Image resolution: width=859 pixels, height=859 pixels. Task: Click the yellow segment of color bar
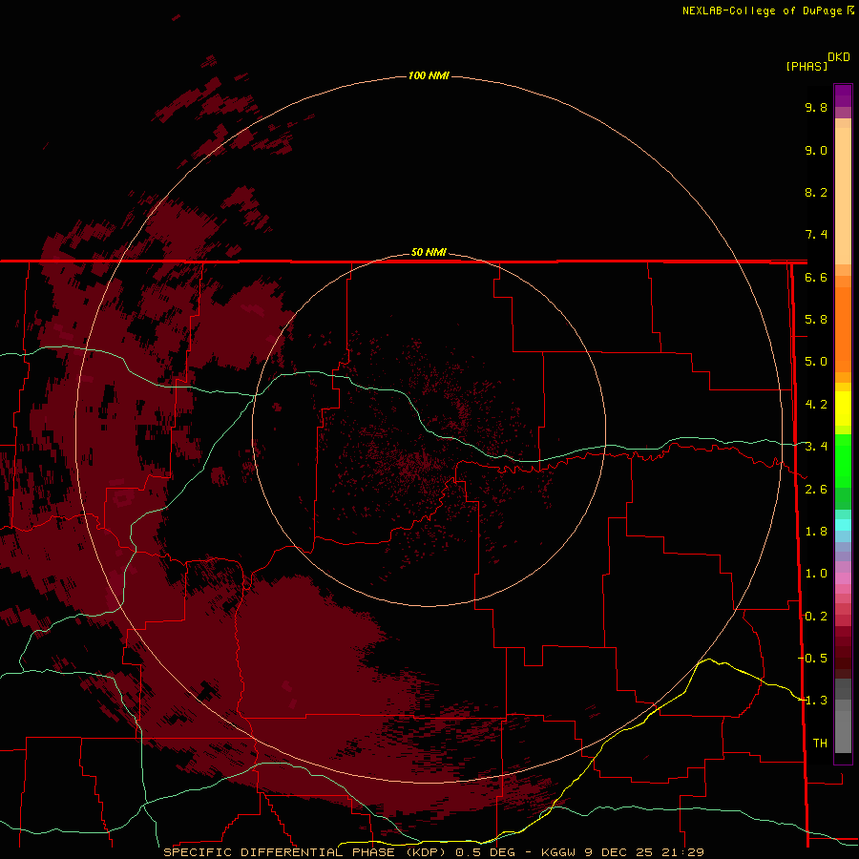843,409
